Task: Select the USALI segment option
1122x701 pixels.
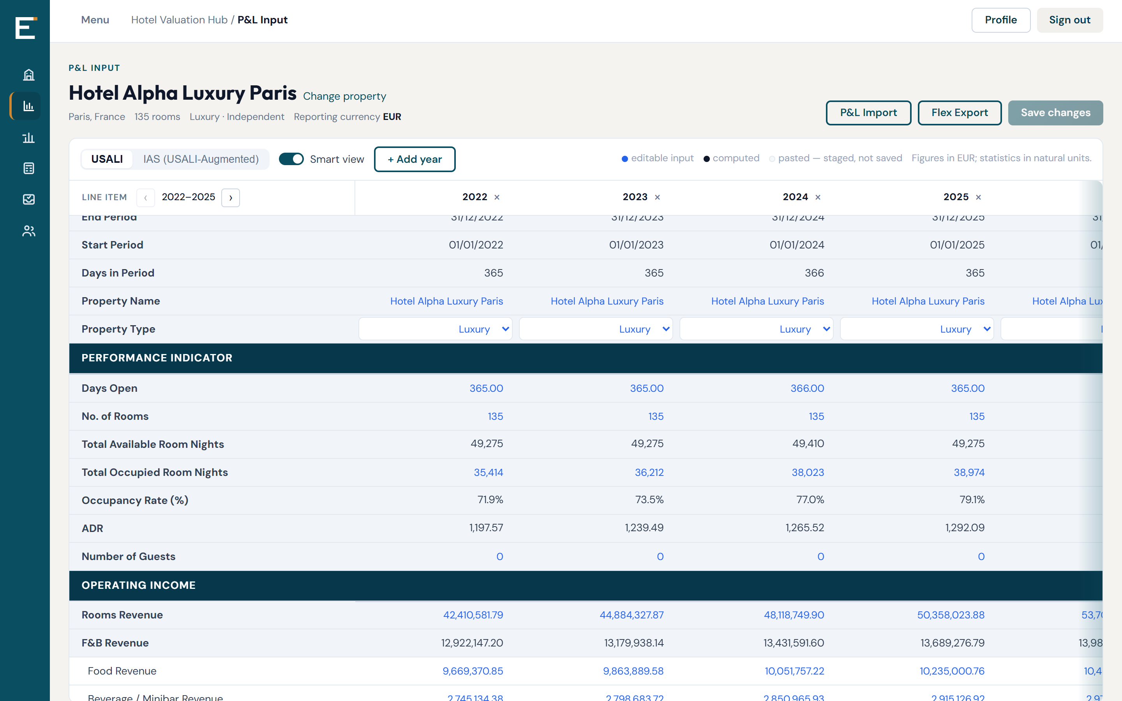Action: (107, 159)
